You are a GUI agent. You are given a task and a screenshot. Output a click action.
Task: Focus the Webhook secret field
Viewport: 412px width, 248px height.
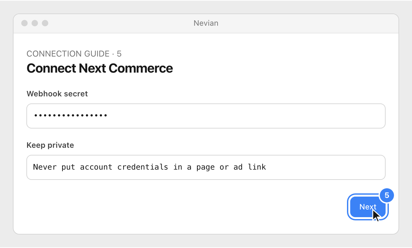click(206, 116)
